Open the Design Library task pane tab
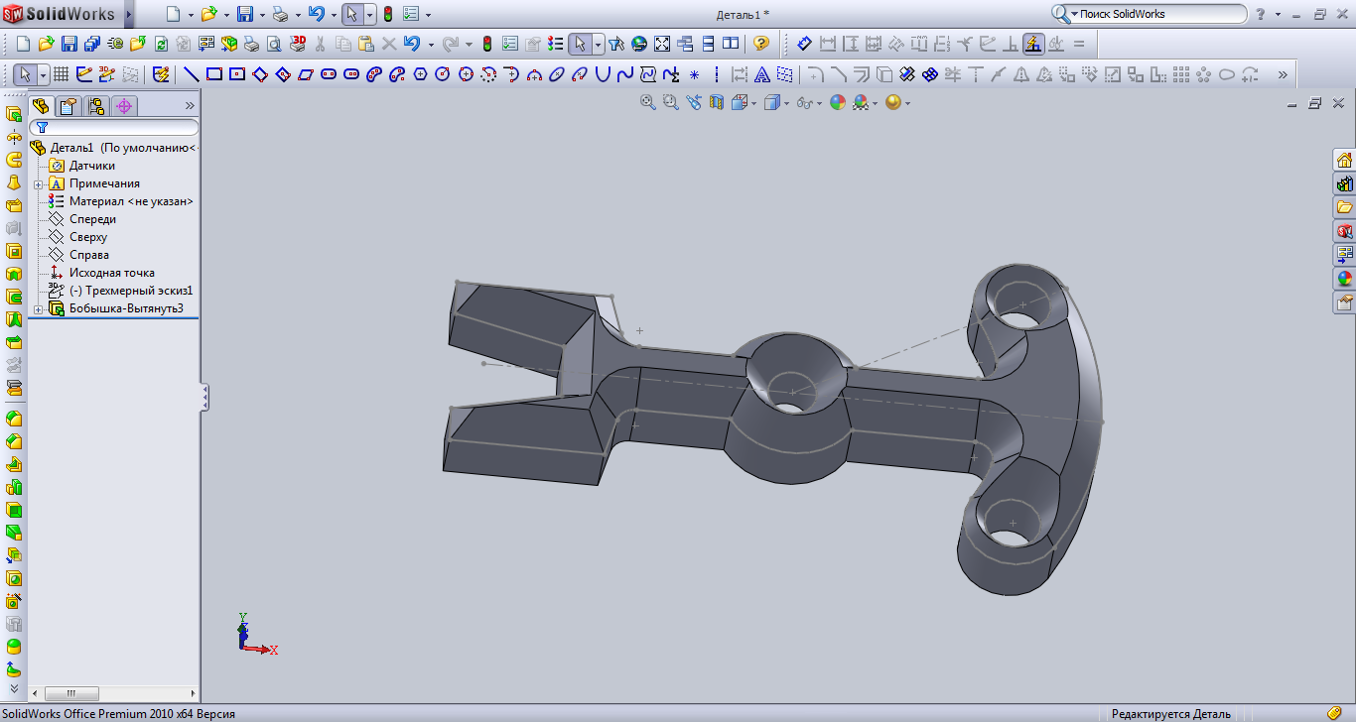The height and width of the screenshot is (722, 1356). (1345, 183)
